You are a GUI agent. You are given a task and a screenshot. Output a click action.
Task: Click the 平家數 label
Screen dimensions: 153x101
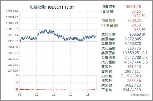click(x=107, y=90)
